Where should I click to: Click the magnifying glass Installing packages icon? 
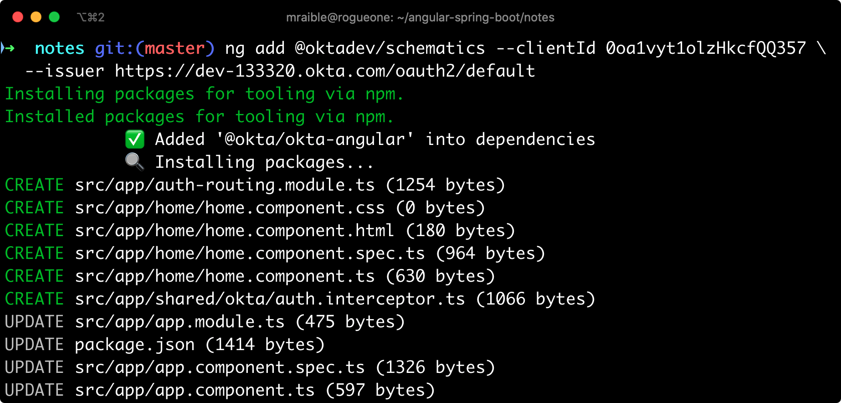point(134,162)
